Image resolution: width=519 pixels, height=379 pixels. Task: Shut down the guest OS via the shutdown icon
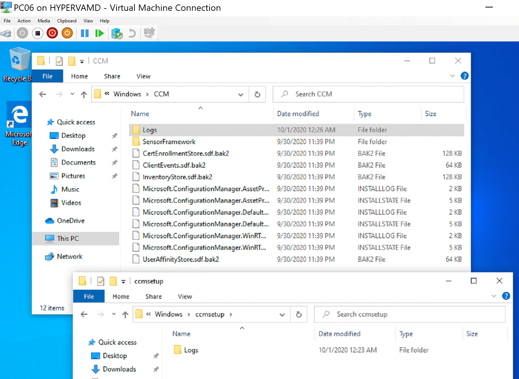pyautogui.click(x=67, y=33)
